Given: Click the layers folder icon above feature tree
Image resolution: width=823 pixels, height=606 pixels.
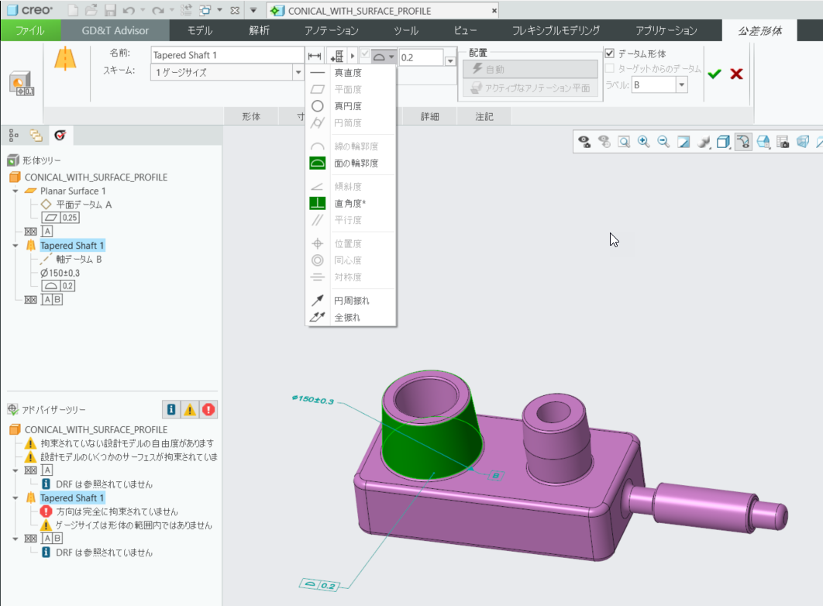Looking at the screenshot, I should point(36,136).
